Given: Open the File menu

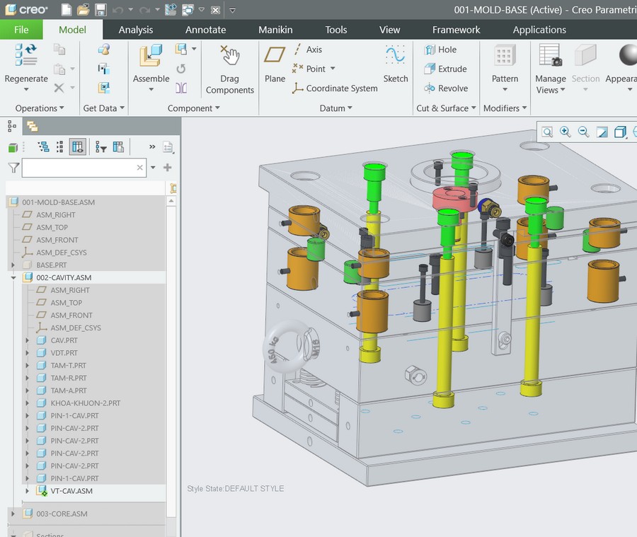Looking at the screenshot, I should [x=21, y=30].
